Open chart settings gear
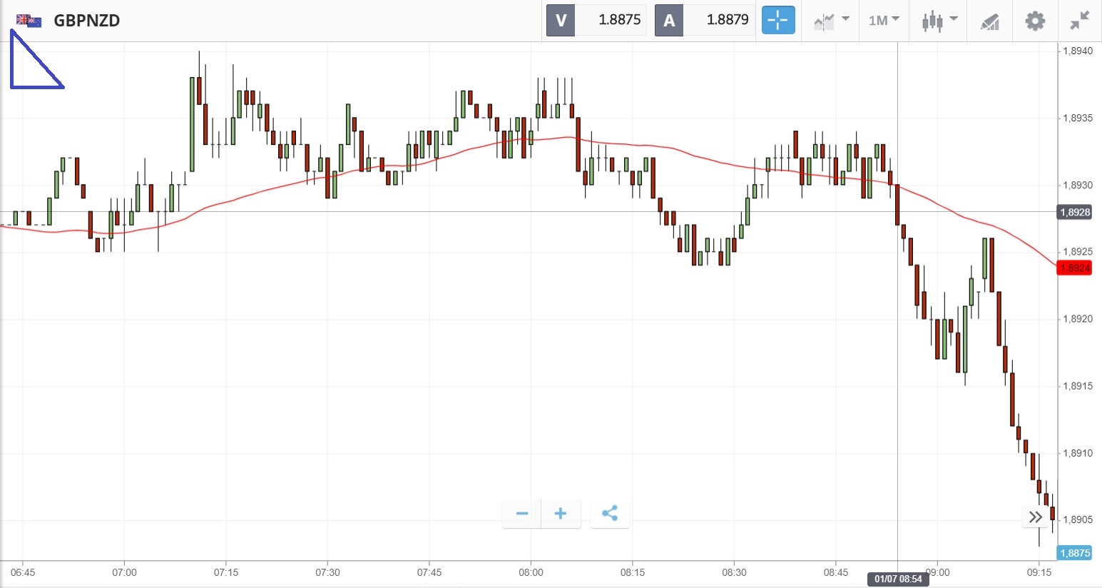This screenshot has width=1102, height=588. point(1035,20)
